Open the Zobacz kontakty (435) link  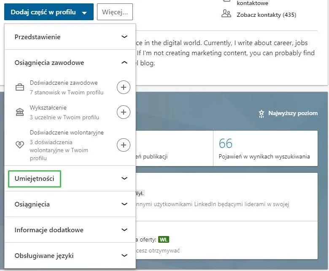(x=267, y=15)
